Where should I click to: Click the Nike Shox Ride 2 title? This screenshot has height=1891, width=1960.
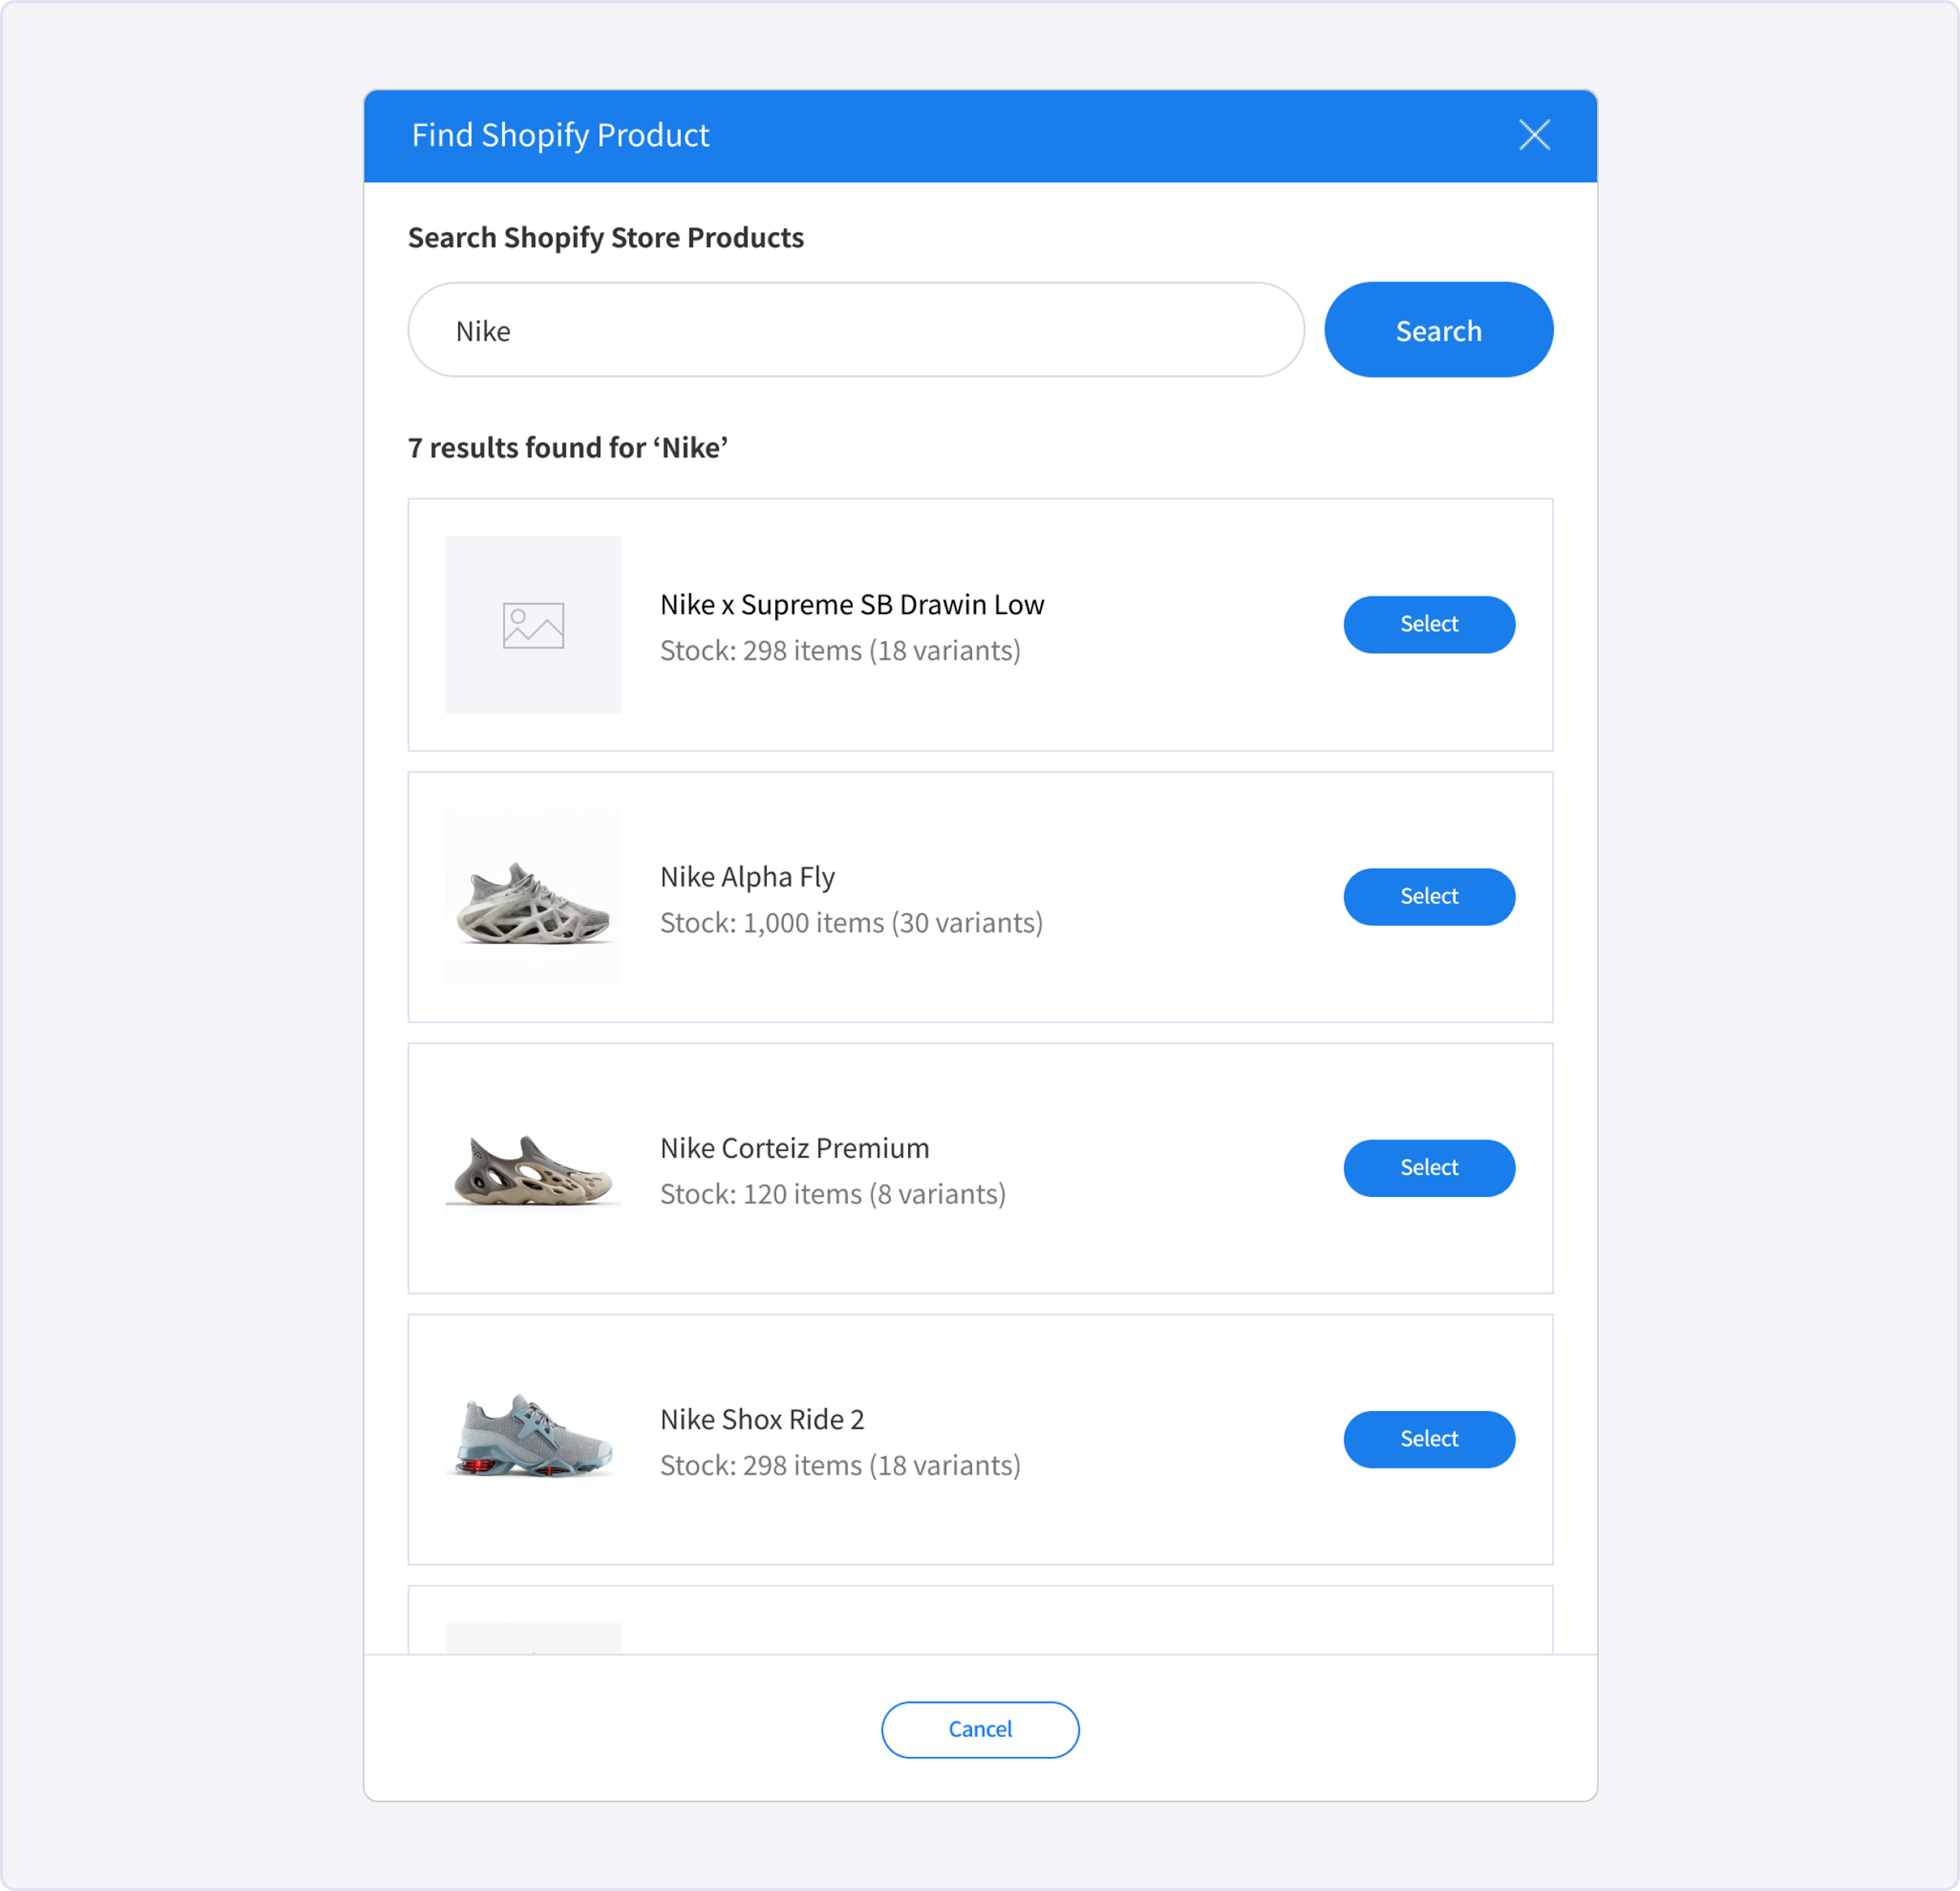point(762,1419)
